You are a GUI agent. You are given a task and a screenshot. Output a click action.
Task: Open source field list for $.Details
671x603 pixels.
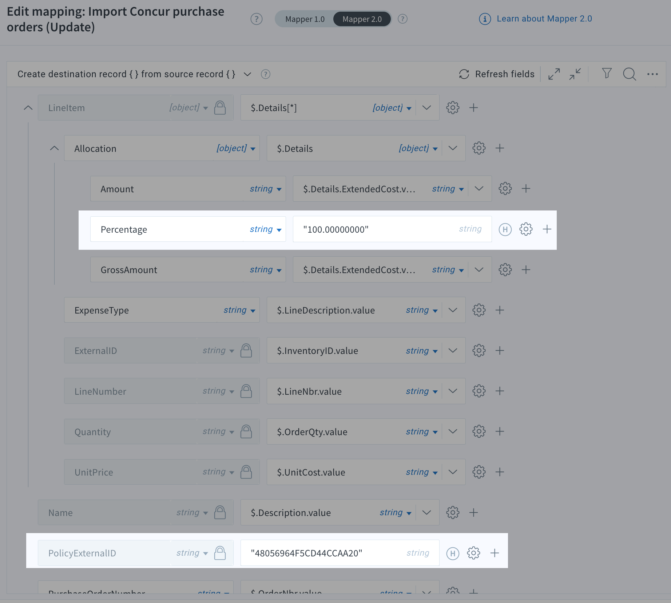pyautogui.click(x=453, y=148)
